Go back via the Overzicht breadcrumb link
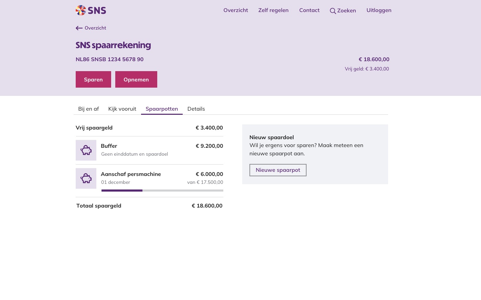The image size is (481, 300). click(91, 28)
